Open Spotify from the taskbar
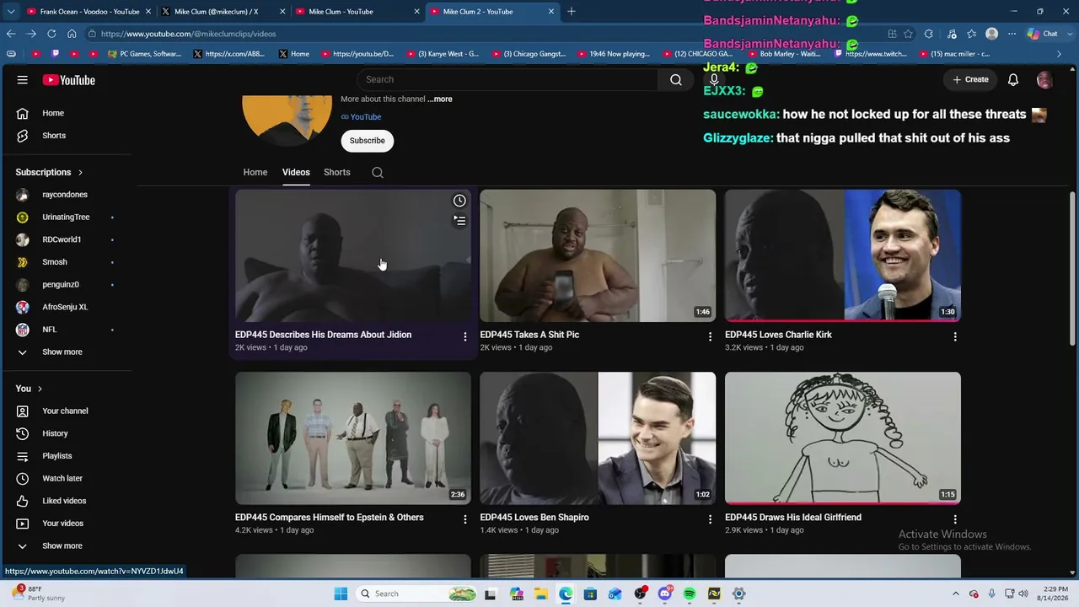Screen dimensions: 1079x607 pyautogui.click(x=690, y=594)
